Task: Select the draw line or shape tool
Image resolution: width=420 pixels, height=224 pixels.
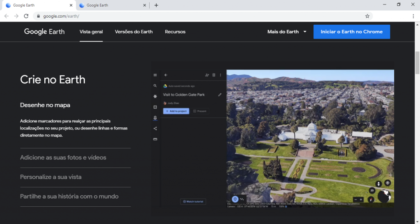Action: pos(242,199)
